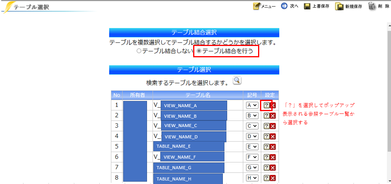Open the 記号 dropdown in row 1
The image size is (391, 184).
coord(252,105)
